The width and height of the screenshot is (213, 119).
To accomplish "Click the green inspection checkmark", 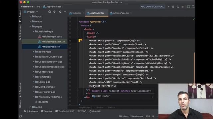I will tap(193, 19).
